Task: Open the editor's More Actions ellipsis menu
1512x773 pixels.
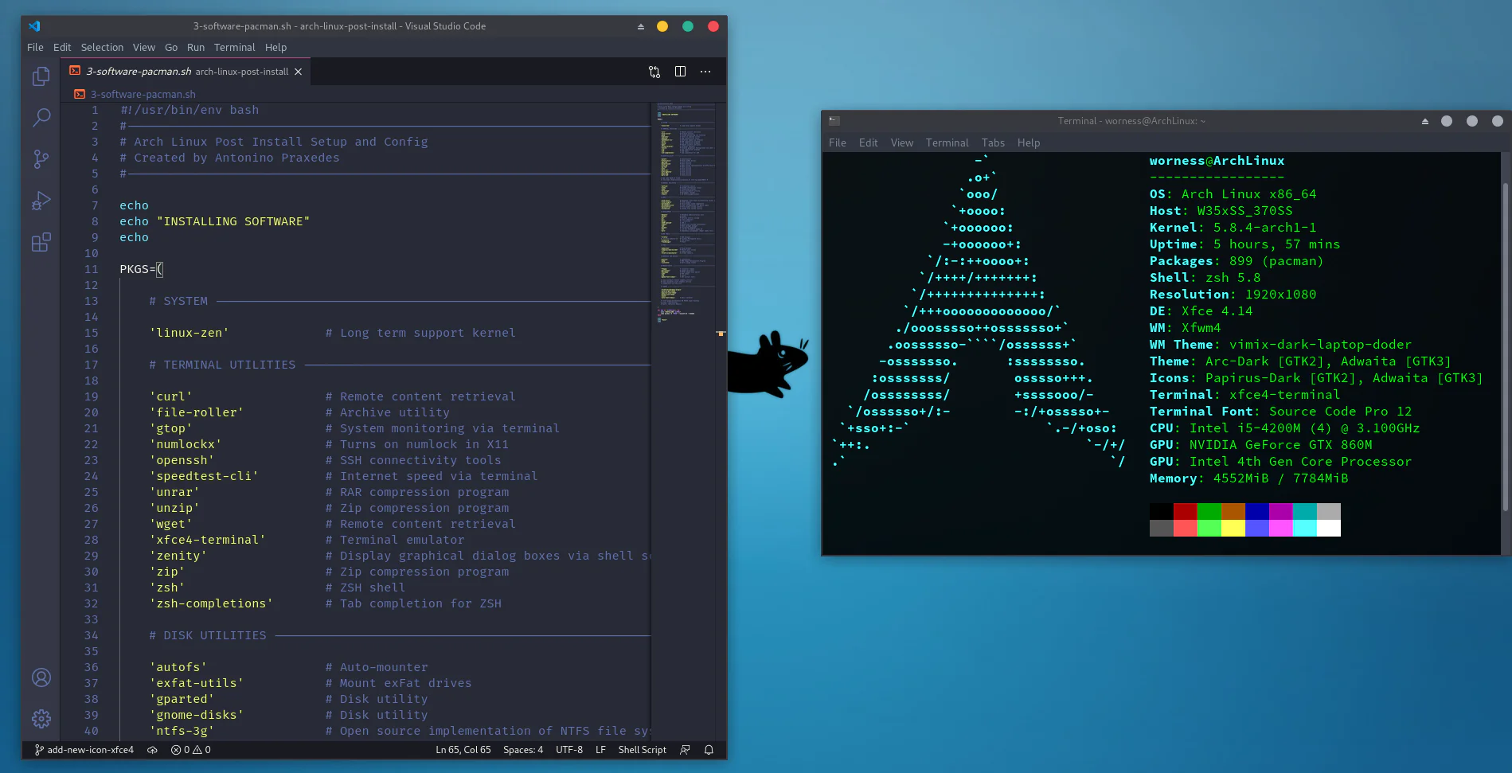Action: (705, 72)
